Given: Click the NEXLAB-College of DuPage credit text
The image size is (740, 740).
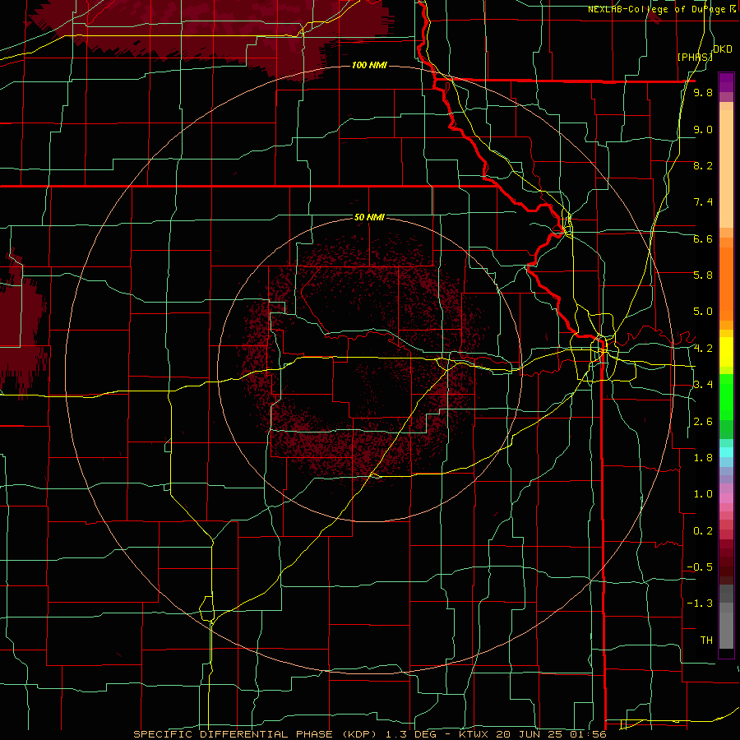Looking at the screenshot, I should (x=663, y=9).
